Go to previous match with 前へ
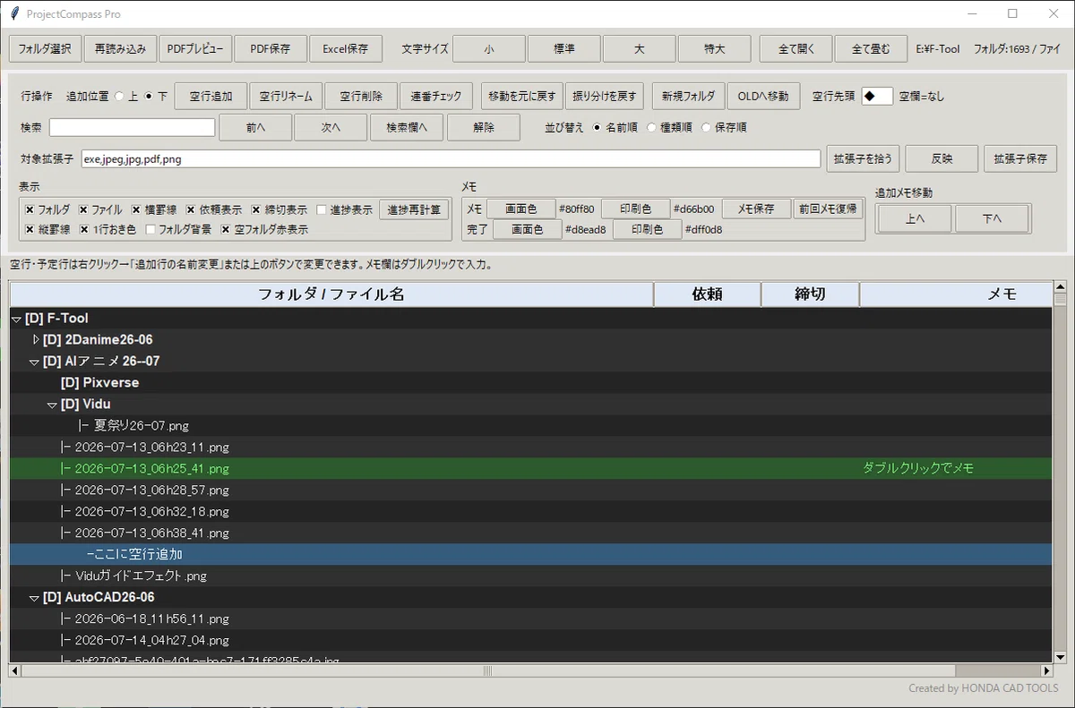The image size is (1075, 708). 255,127
